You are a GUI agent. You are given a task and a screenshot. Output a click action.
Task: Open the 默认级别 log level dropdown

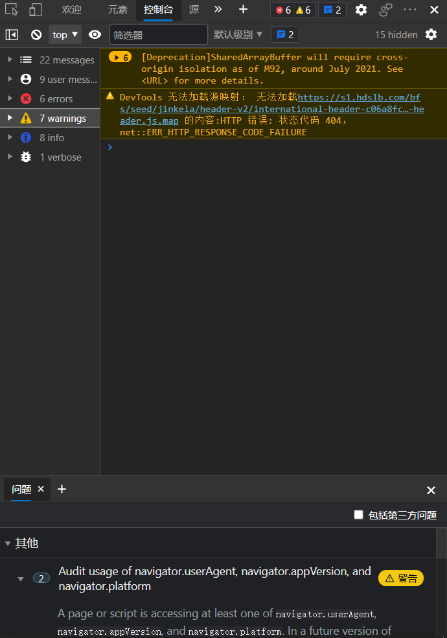pos(238,34)
